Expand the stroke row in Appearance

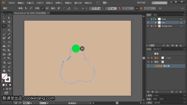coord(152,58)
